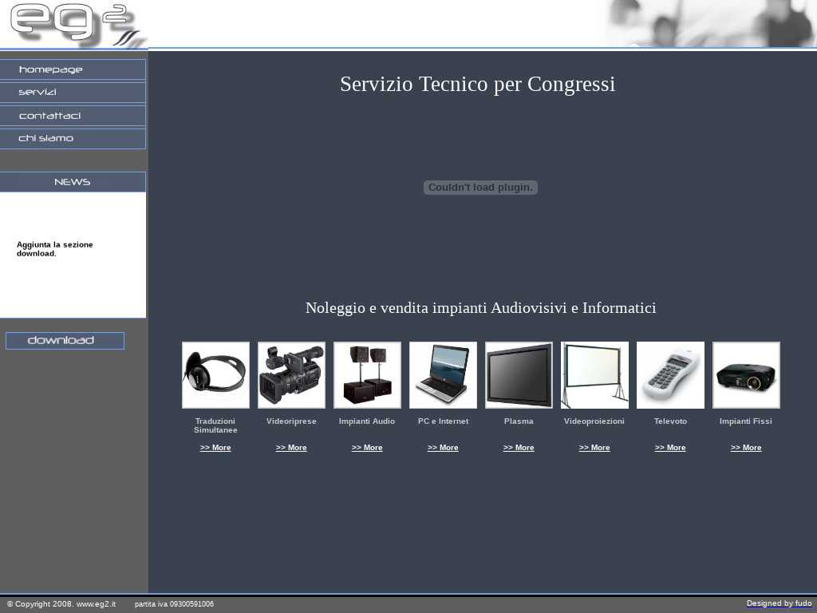Click the Televoto caption text

[670, 421]
